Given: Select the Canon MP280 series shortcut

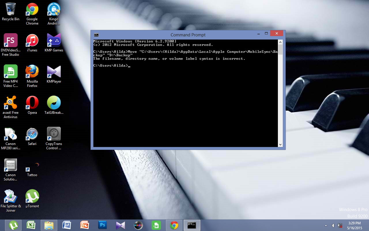Looking at the screenshot, I should tap(11, 139).
